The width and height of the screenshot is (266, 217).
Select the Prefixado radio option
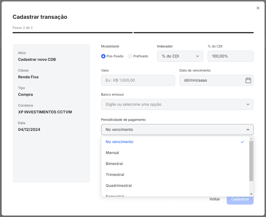click(130, 56)
